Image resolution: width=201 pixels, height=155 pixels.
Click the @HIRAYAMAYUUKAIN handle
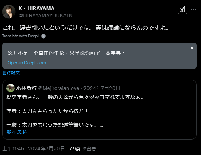point(46,15)
